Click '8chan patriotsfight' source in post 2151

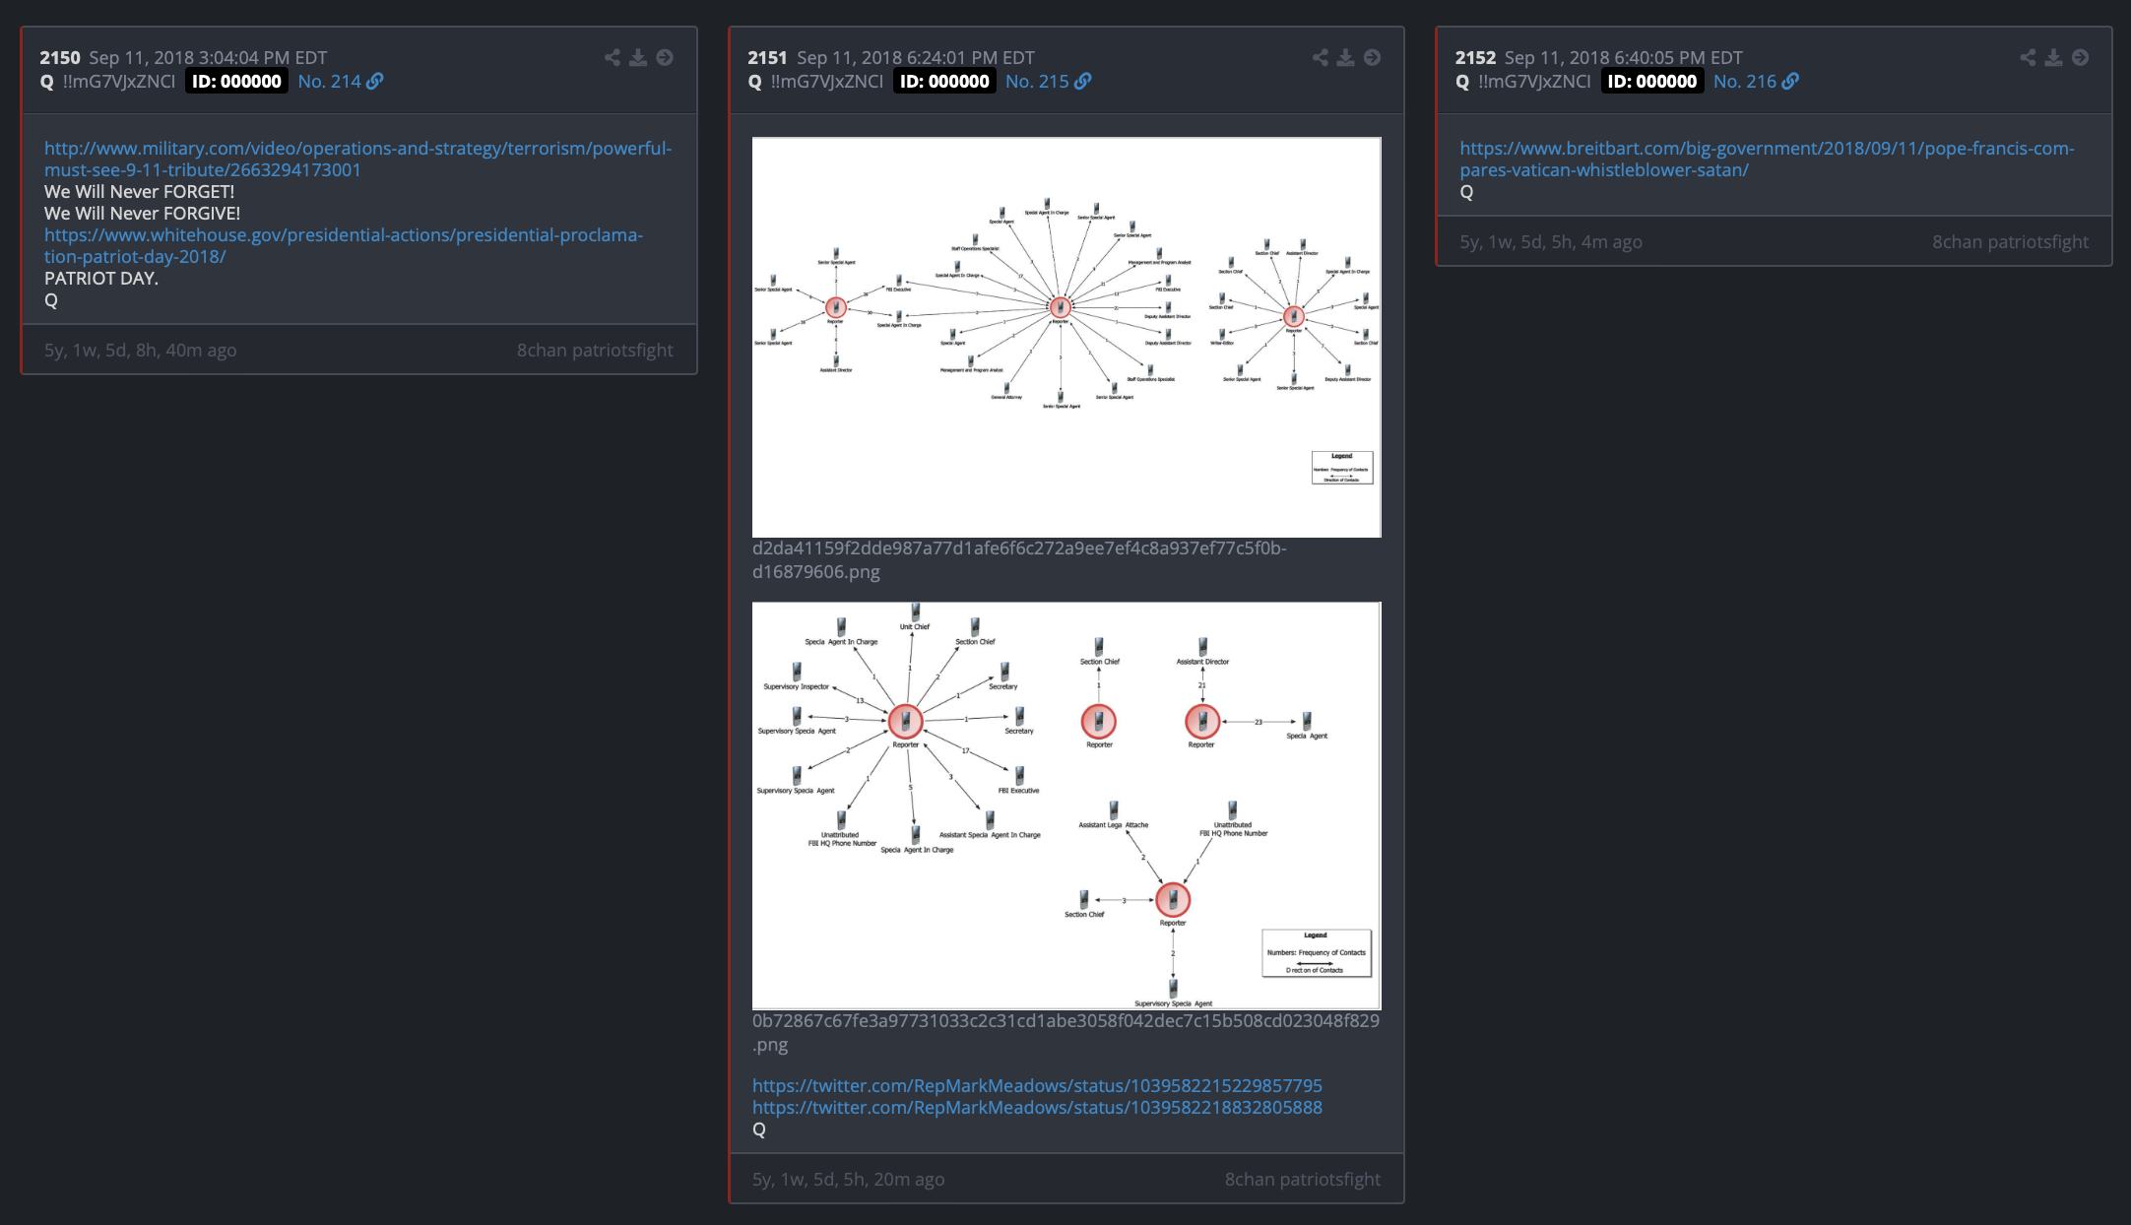pos(1303,1179)
